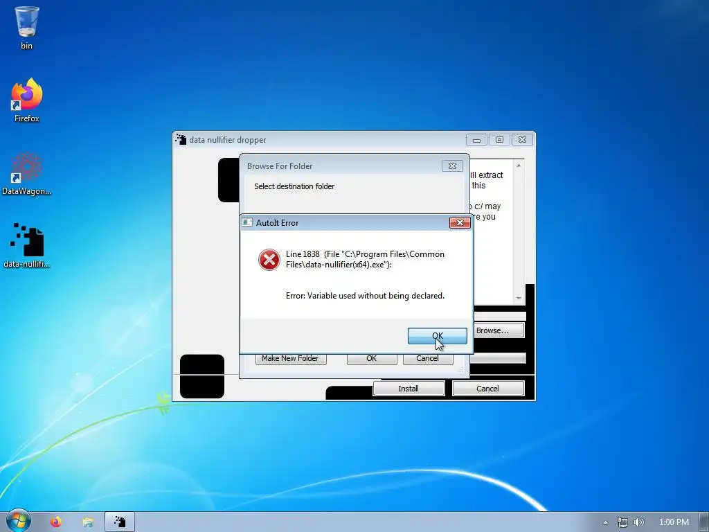Click scroll up arrow in dropper text area

pos(519,166)
